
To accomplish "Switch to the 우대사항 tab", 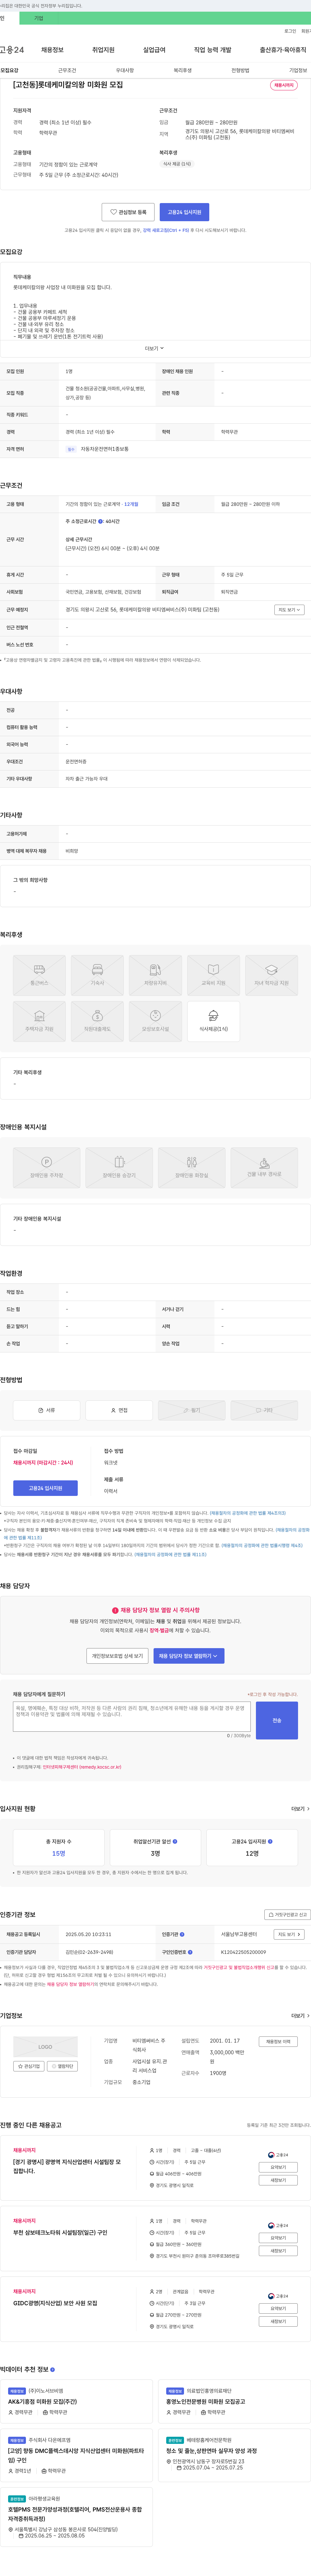I will pos(125,71).
